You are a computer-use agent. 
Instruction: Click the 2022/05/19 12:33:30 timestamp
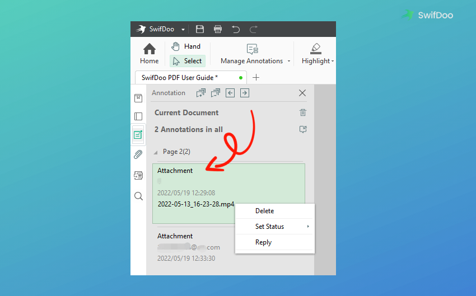(x=186, y=259)
